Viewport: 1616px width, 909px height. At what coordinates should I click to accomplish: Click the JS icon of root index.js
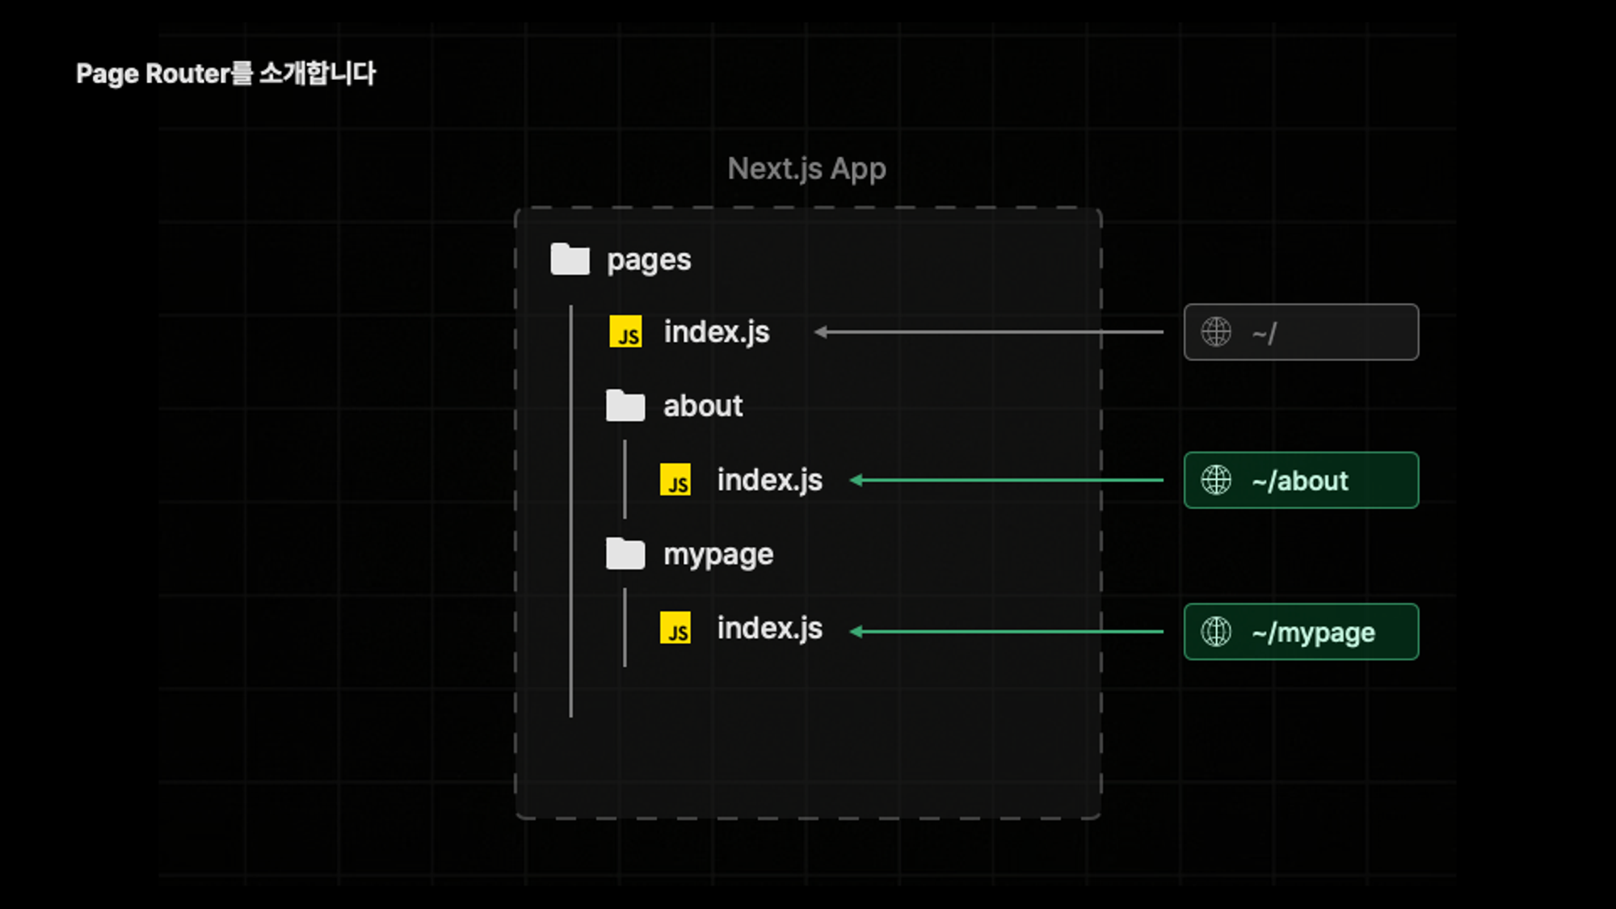625,332
